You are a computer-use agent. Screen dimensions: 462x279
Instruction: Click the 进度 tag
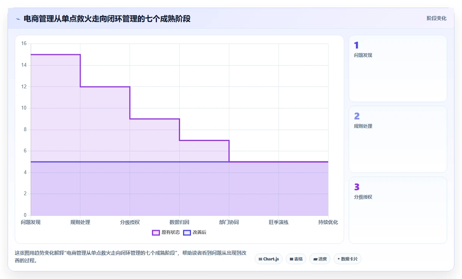[320, 259]
